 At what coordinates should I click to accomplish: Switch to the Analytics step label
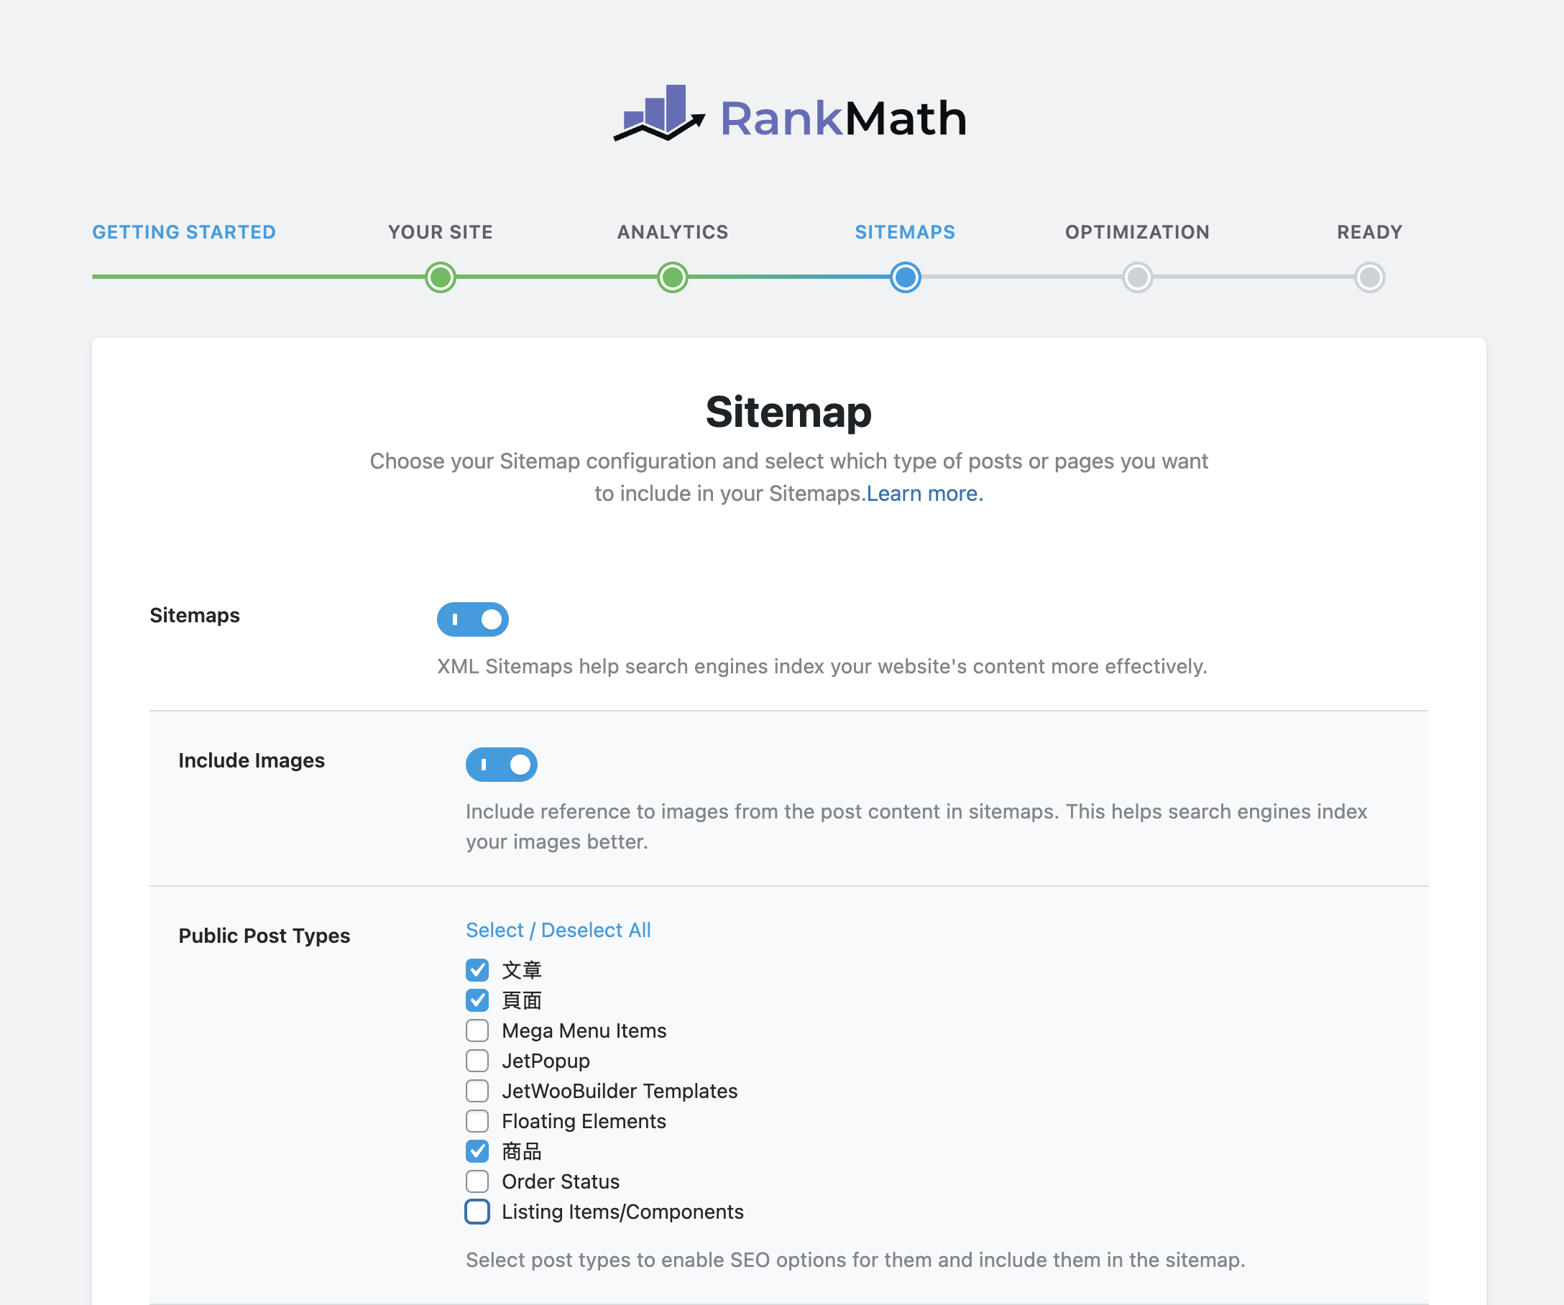[673, 232]
